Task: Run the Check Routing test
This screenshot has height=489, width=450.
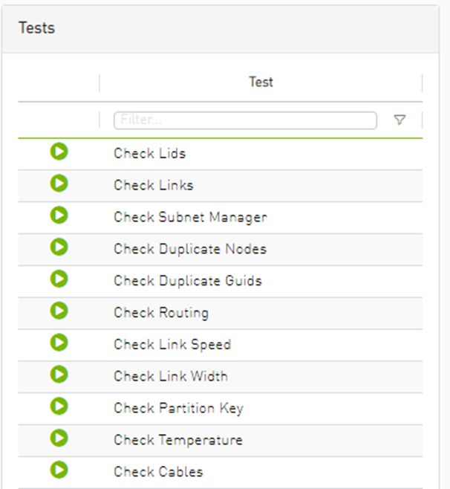Action: pos(59,311)
